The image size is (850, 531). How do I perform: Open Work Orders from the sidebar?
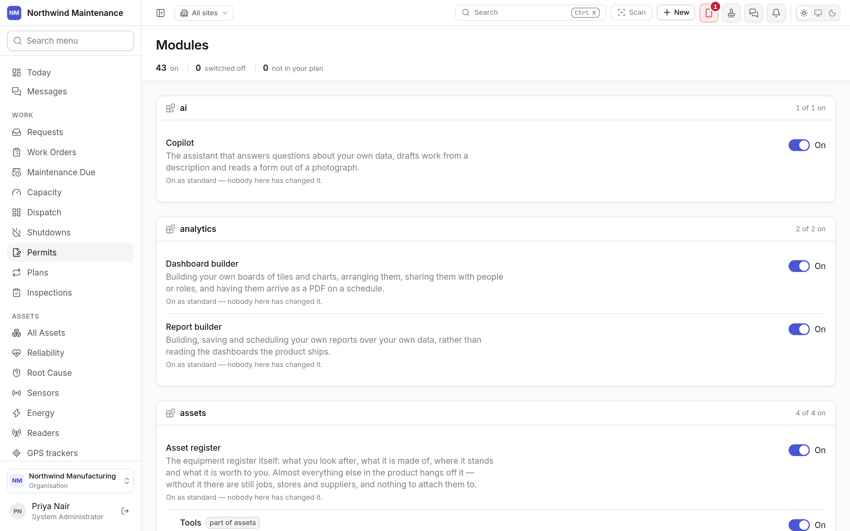click(70, 152)
